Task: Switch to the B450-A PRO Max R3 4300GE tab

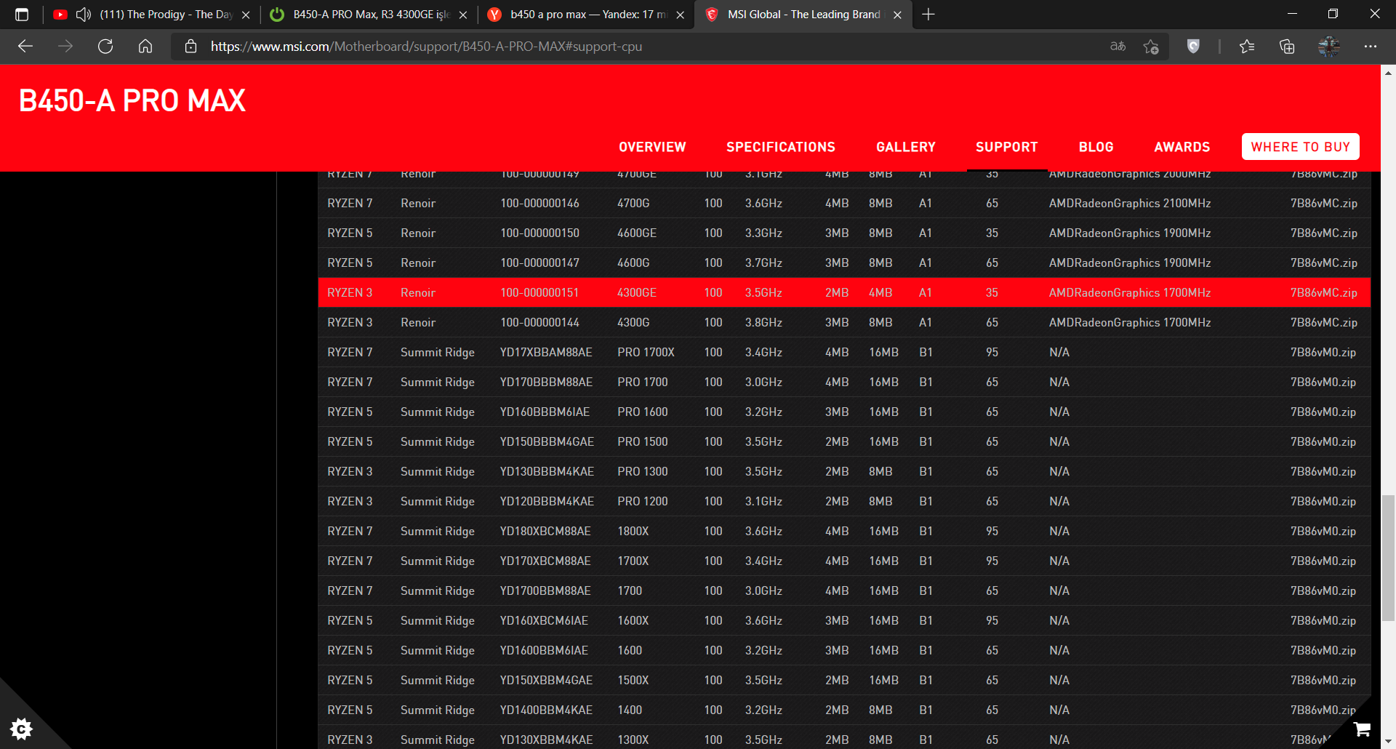Action: click(371, 15)
